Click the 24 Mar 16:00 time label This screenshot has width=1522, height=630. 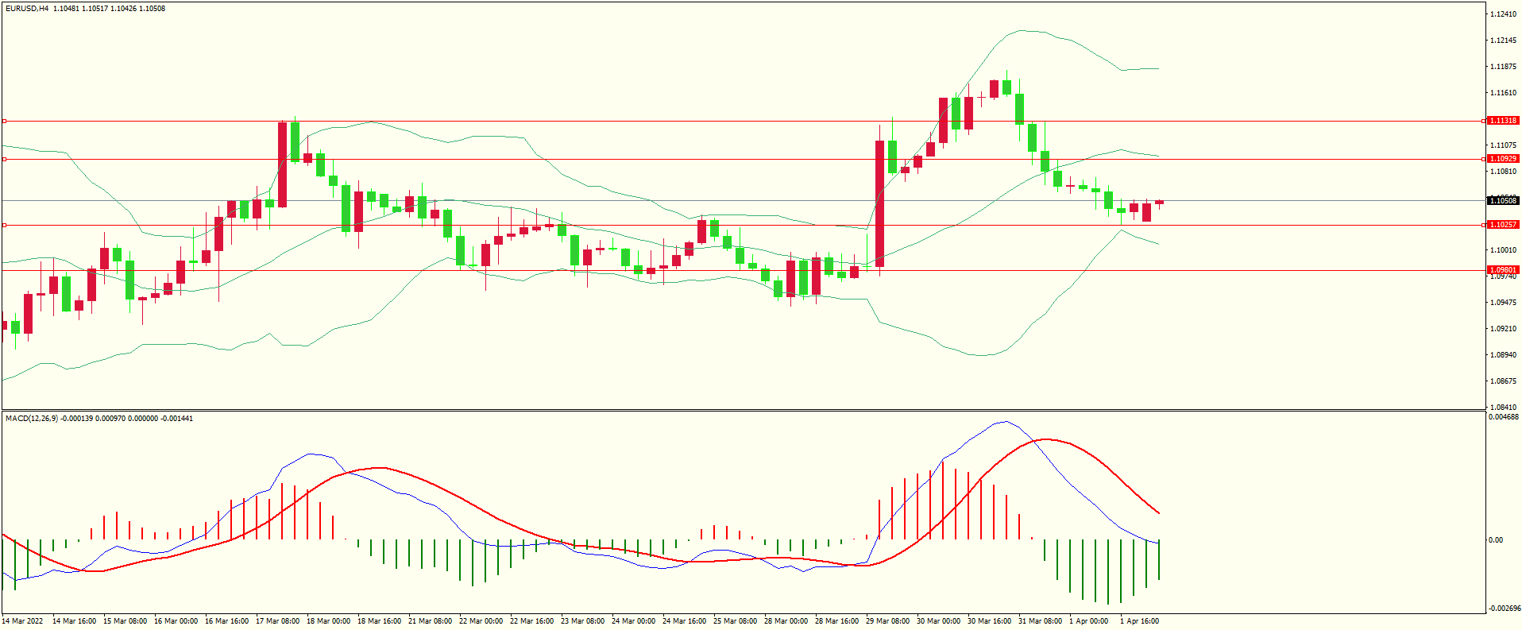685,621
